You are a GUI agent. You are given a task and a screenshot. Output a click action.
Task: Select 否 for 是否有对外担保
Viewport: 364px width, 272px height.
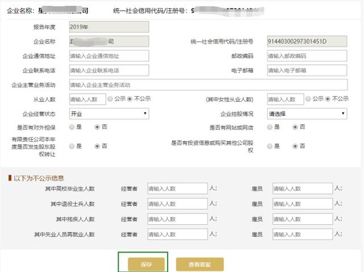[x=97, y=127]
